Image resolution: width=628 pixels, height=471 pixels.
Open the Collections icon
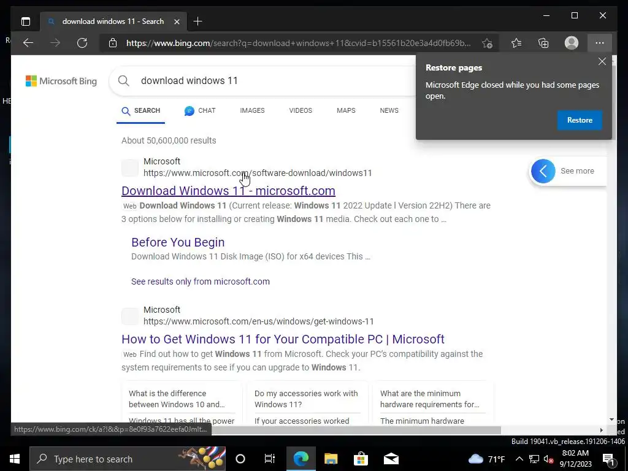(543, 43)
